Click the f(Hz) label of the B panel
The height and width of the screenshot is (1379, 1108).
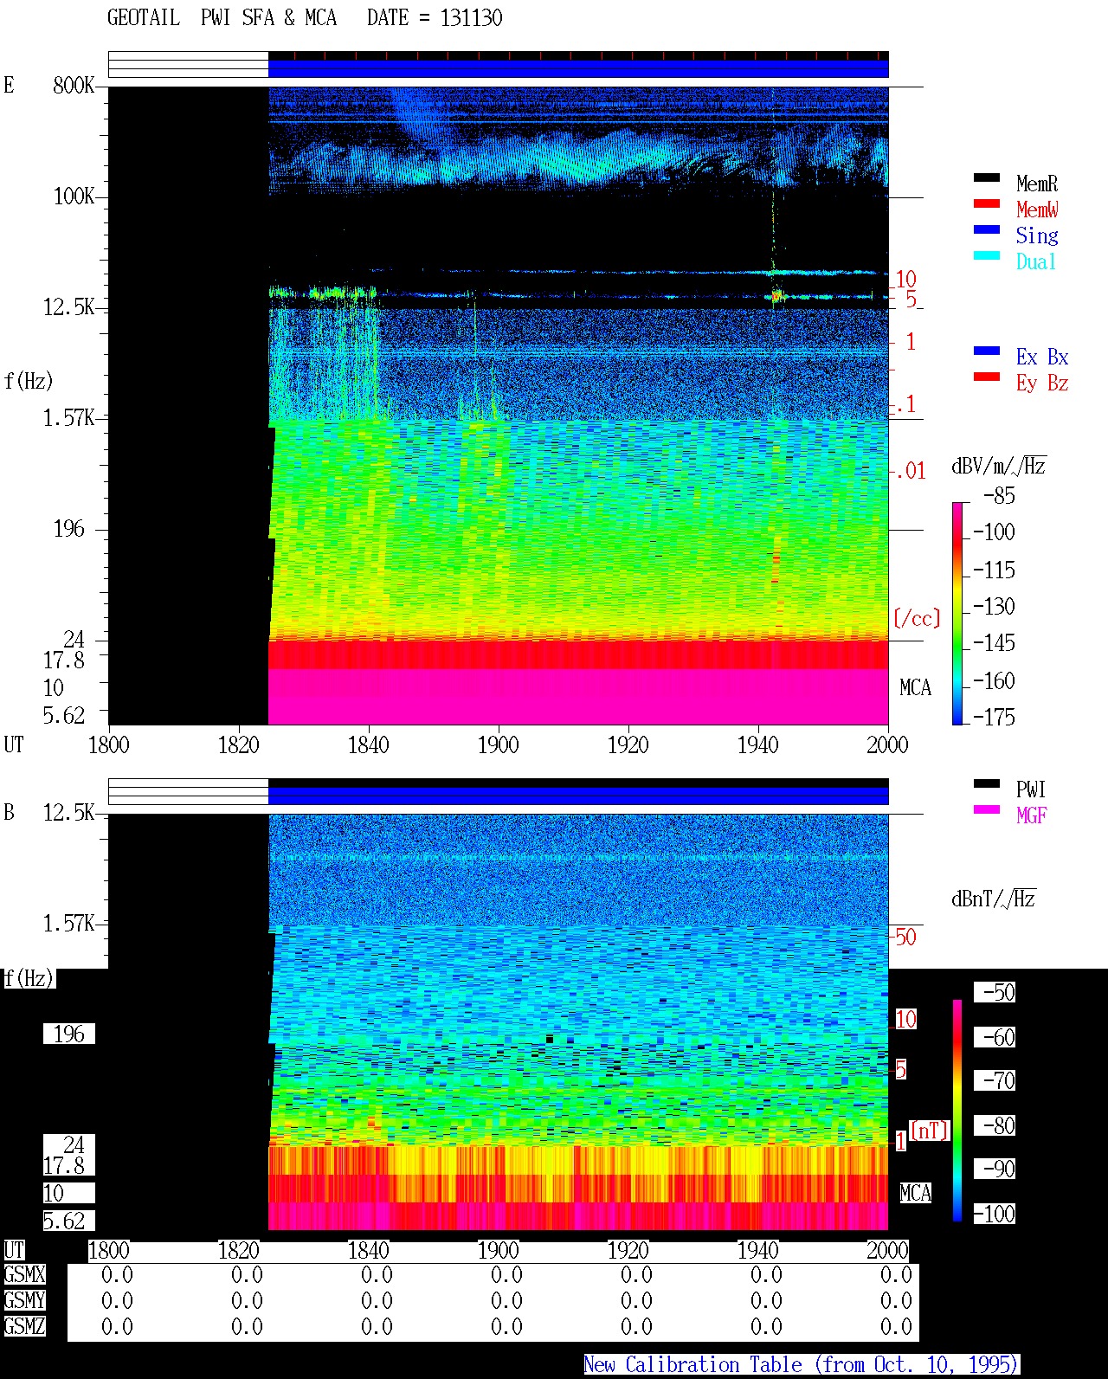(28, 979)
